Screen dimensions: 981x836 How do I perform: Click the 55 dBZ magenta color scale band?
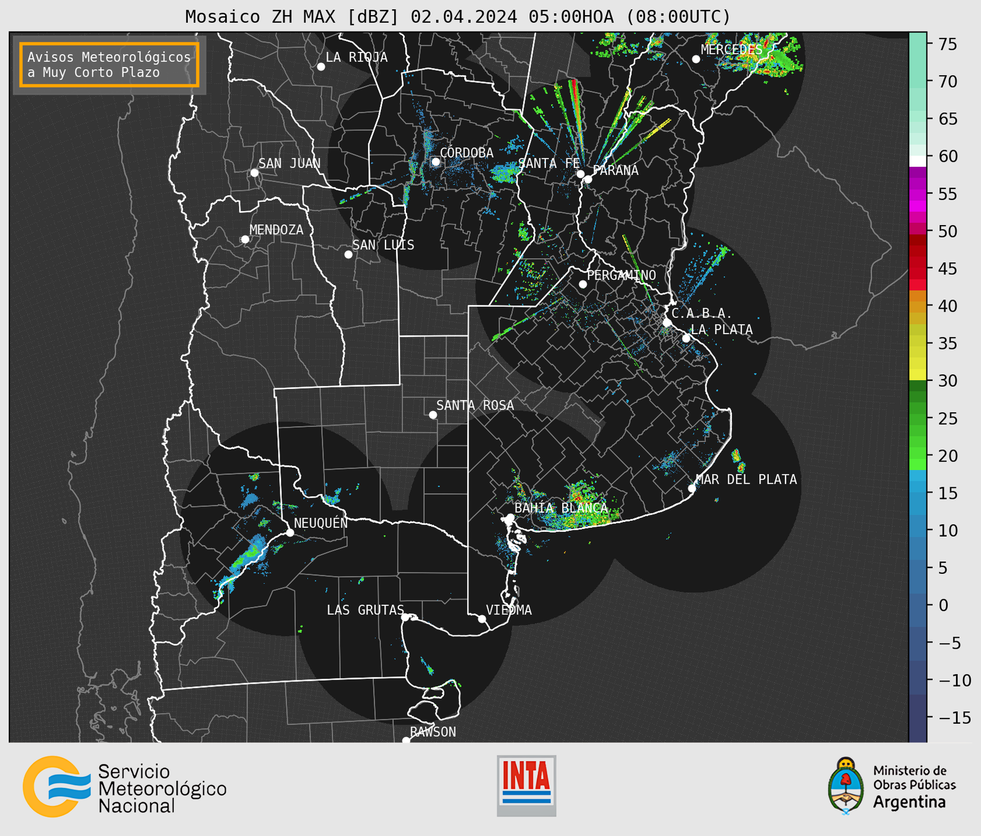tap(918, 192)
